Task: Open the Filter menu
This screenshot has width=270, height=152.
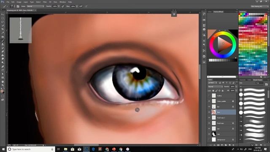Action: tap(45, 2)
